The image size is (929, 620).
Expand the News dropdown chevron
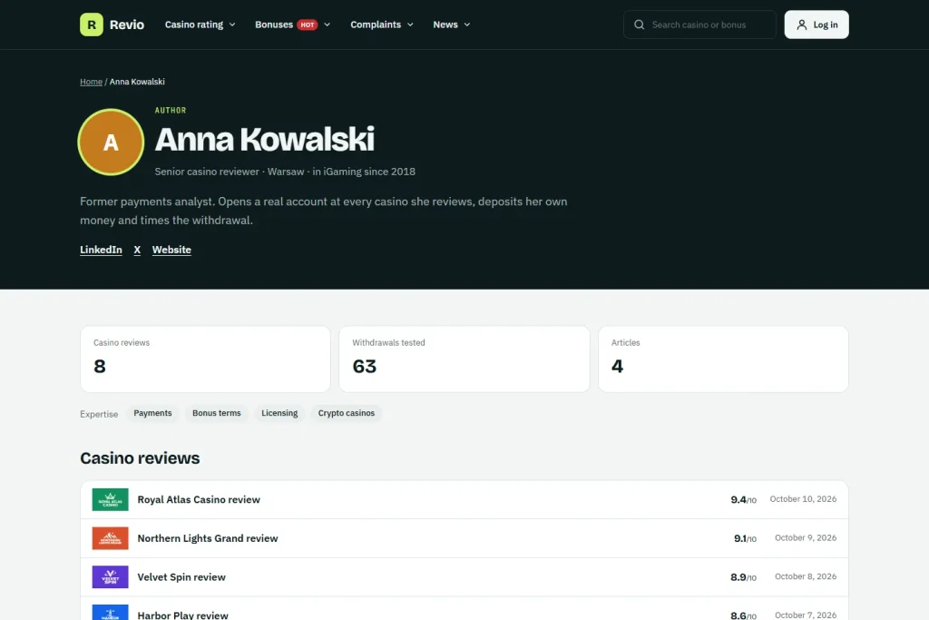(x=467, y=25)
